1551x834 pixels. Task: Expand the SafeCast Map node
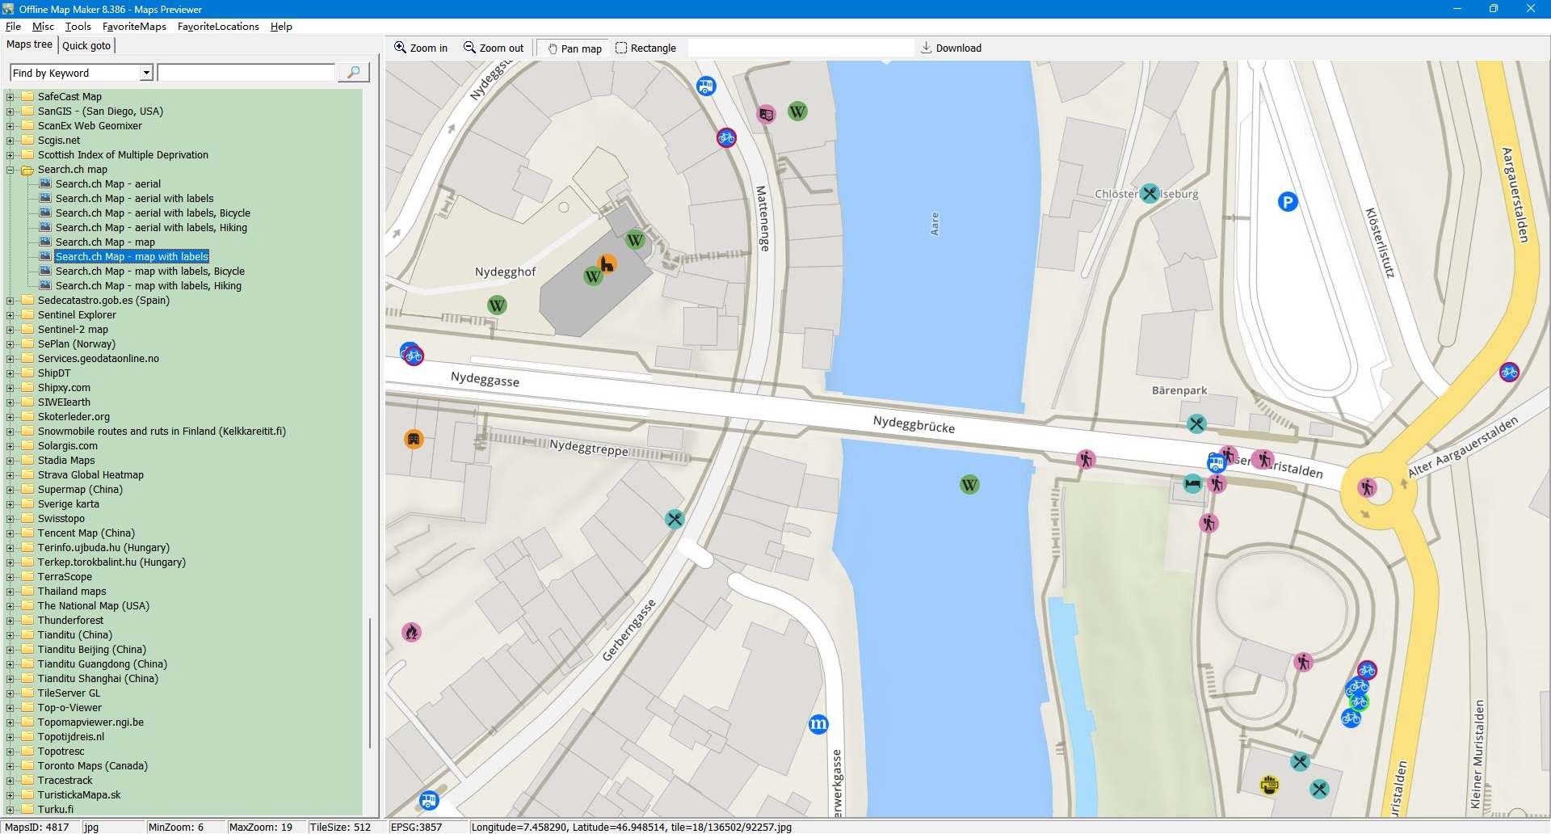click(11, 97)
